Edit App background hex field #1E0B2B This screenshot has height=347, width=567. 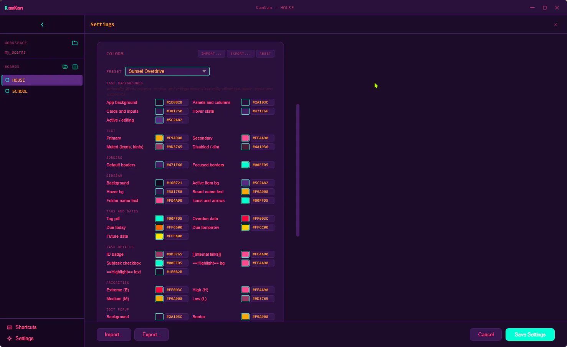click(x=177, y=102)
